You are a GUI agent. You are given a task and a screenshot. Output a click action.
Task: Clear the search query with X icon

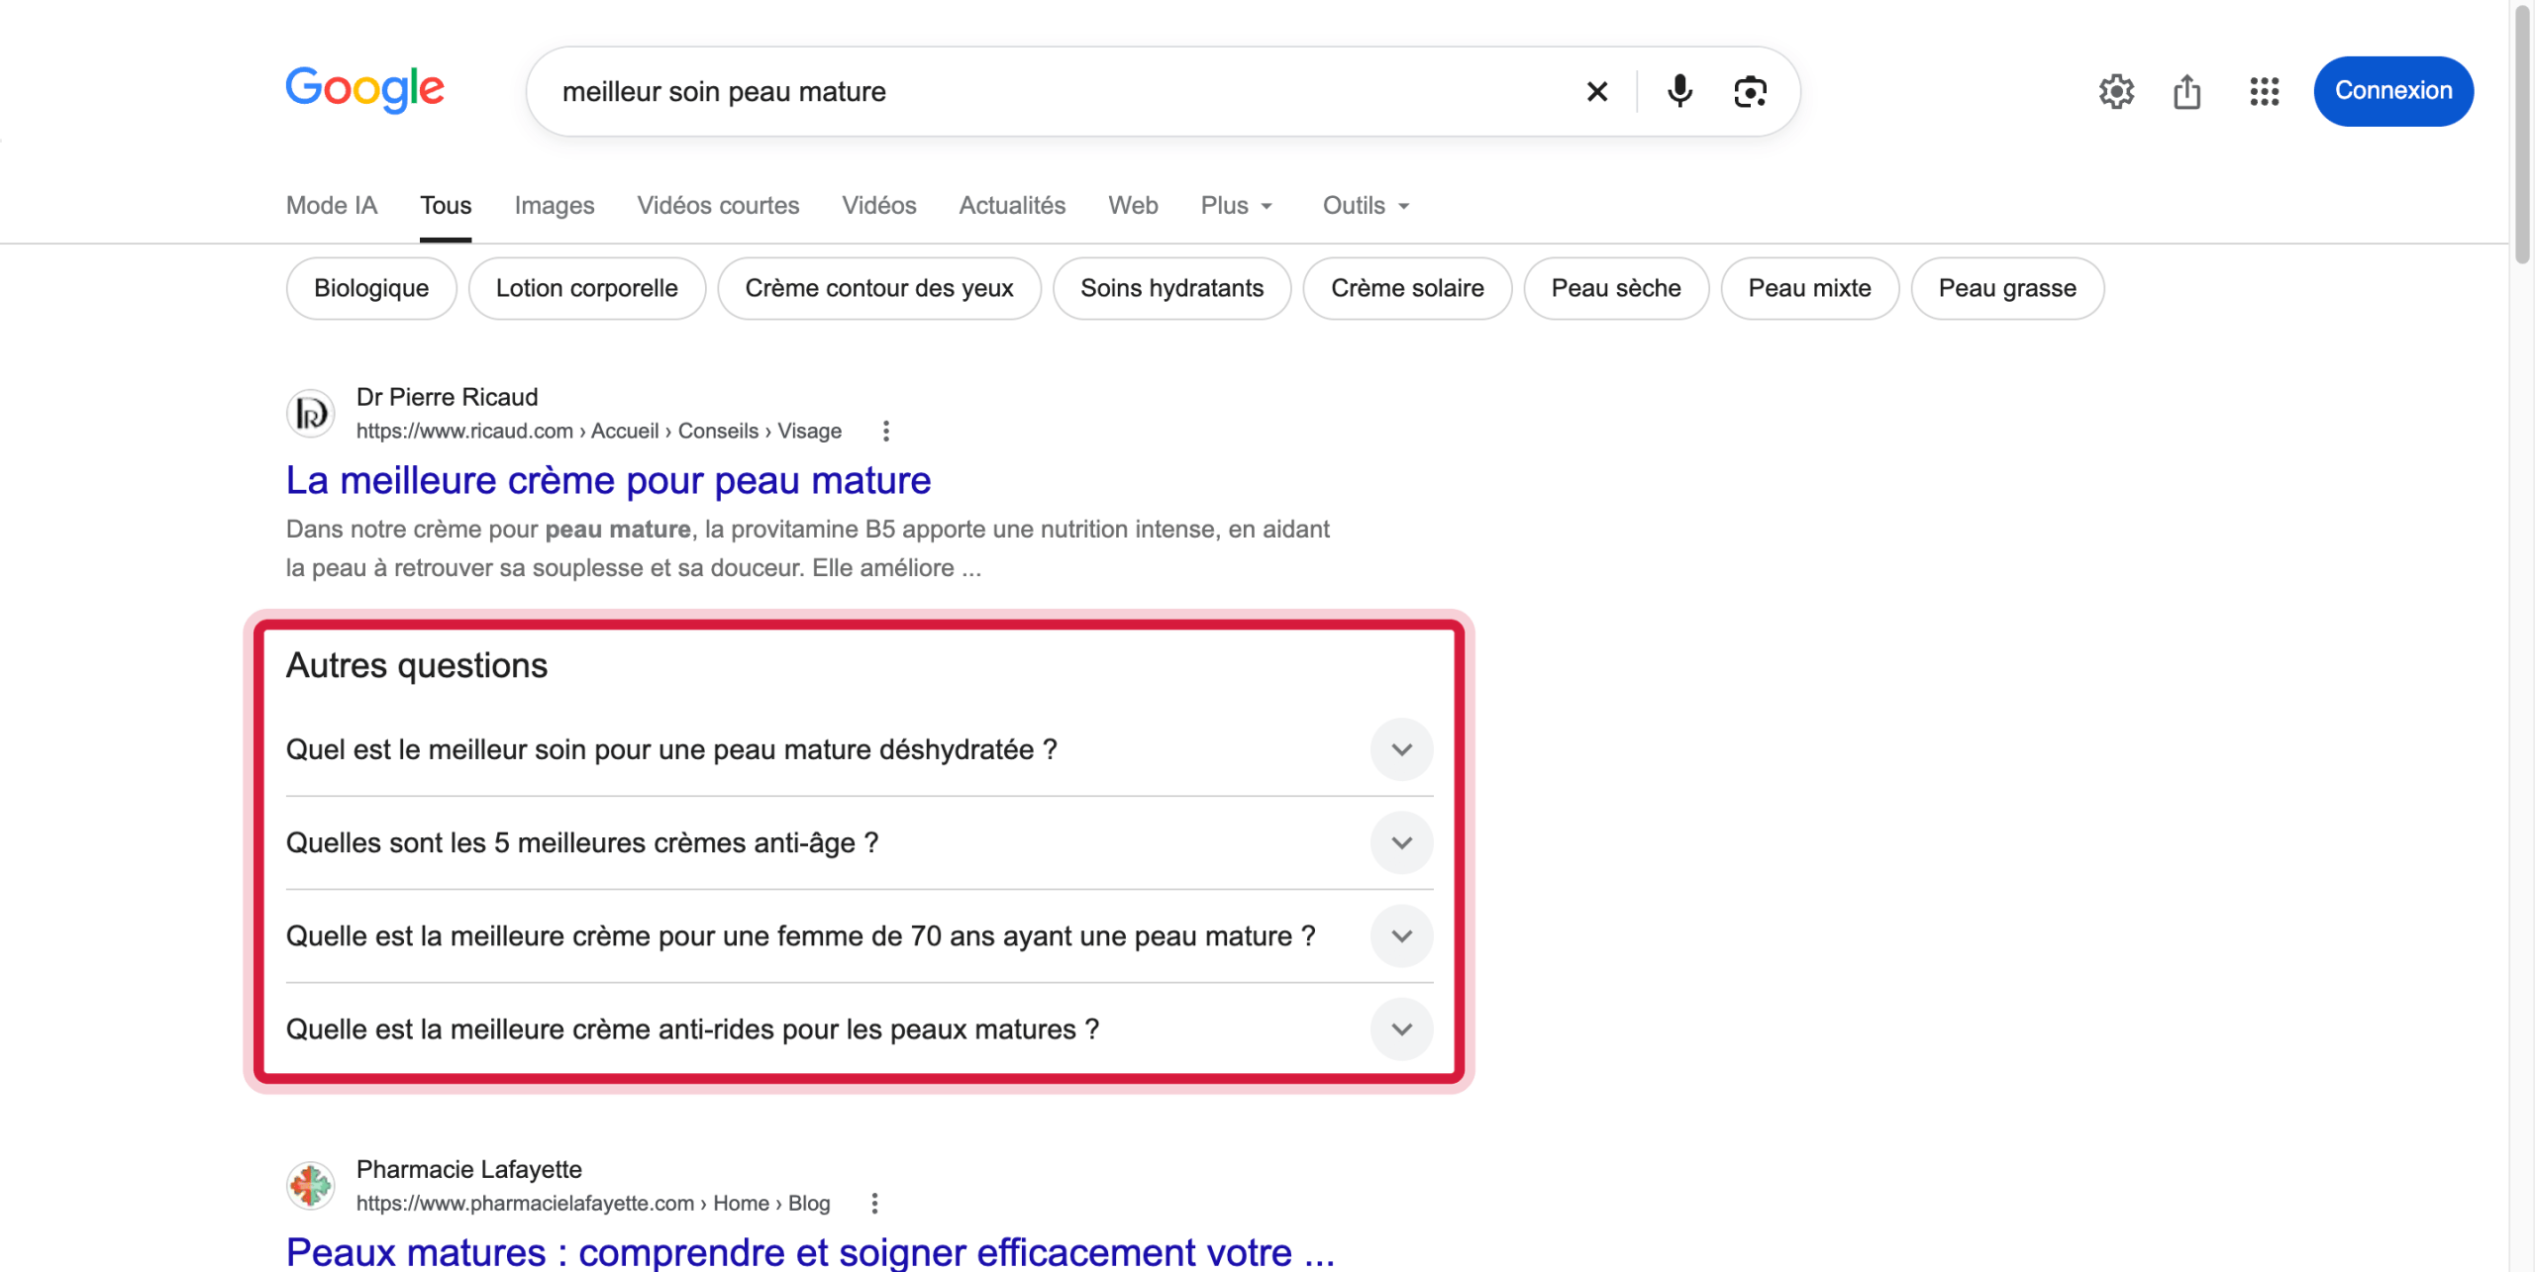pos(1596,91)
